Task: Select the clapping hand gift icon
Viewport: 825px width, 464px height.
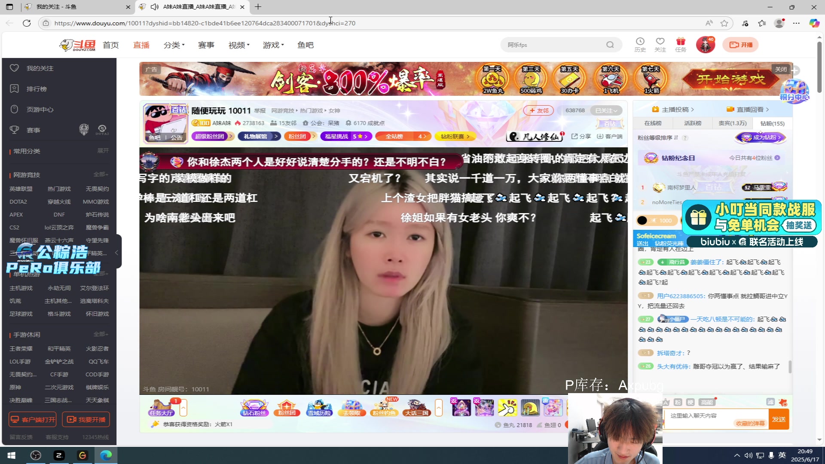Action: point(507,408)
